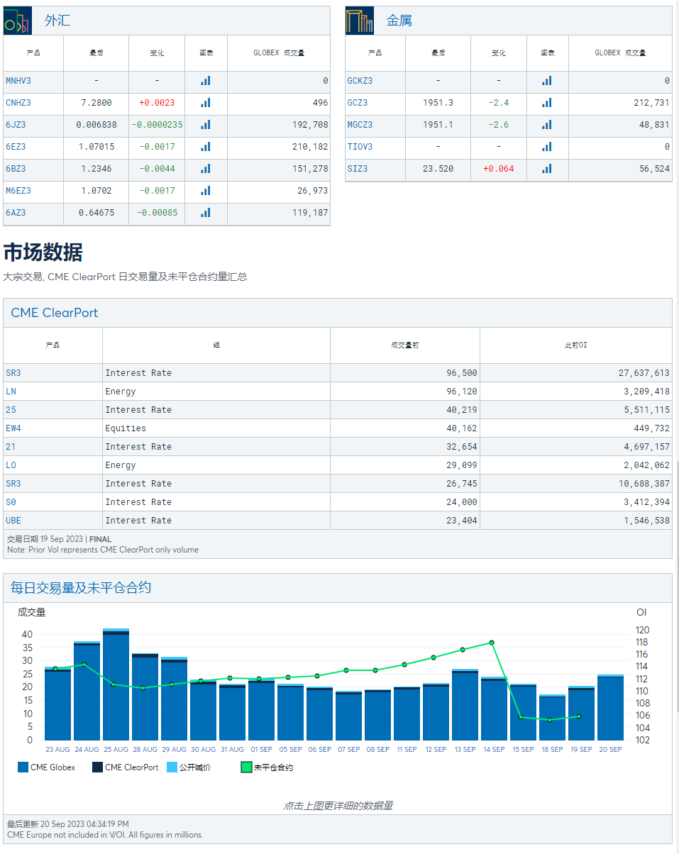Open the 每日交易量及未平仓合约 heading link
Screen dimensions: 679x854
pyautogui.click(x=81, y=588)
